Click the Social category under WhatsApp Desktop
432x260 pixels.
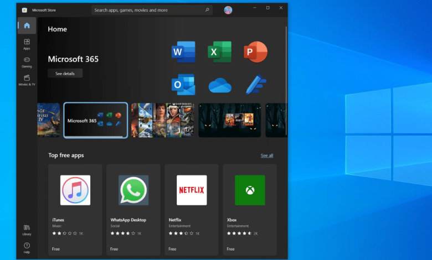[x=115, y=226]
